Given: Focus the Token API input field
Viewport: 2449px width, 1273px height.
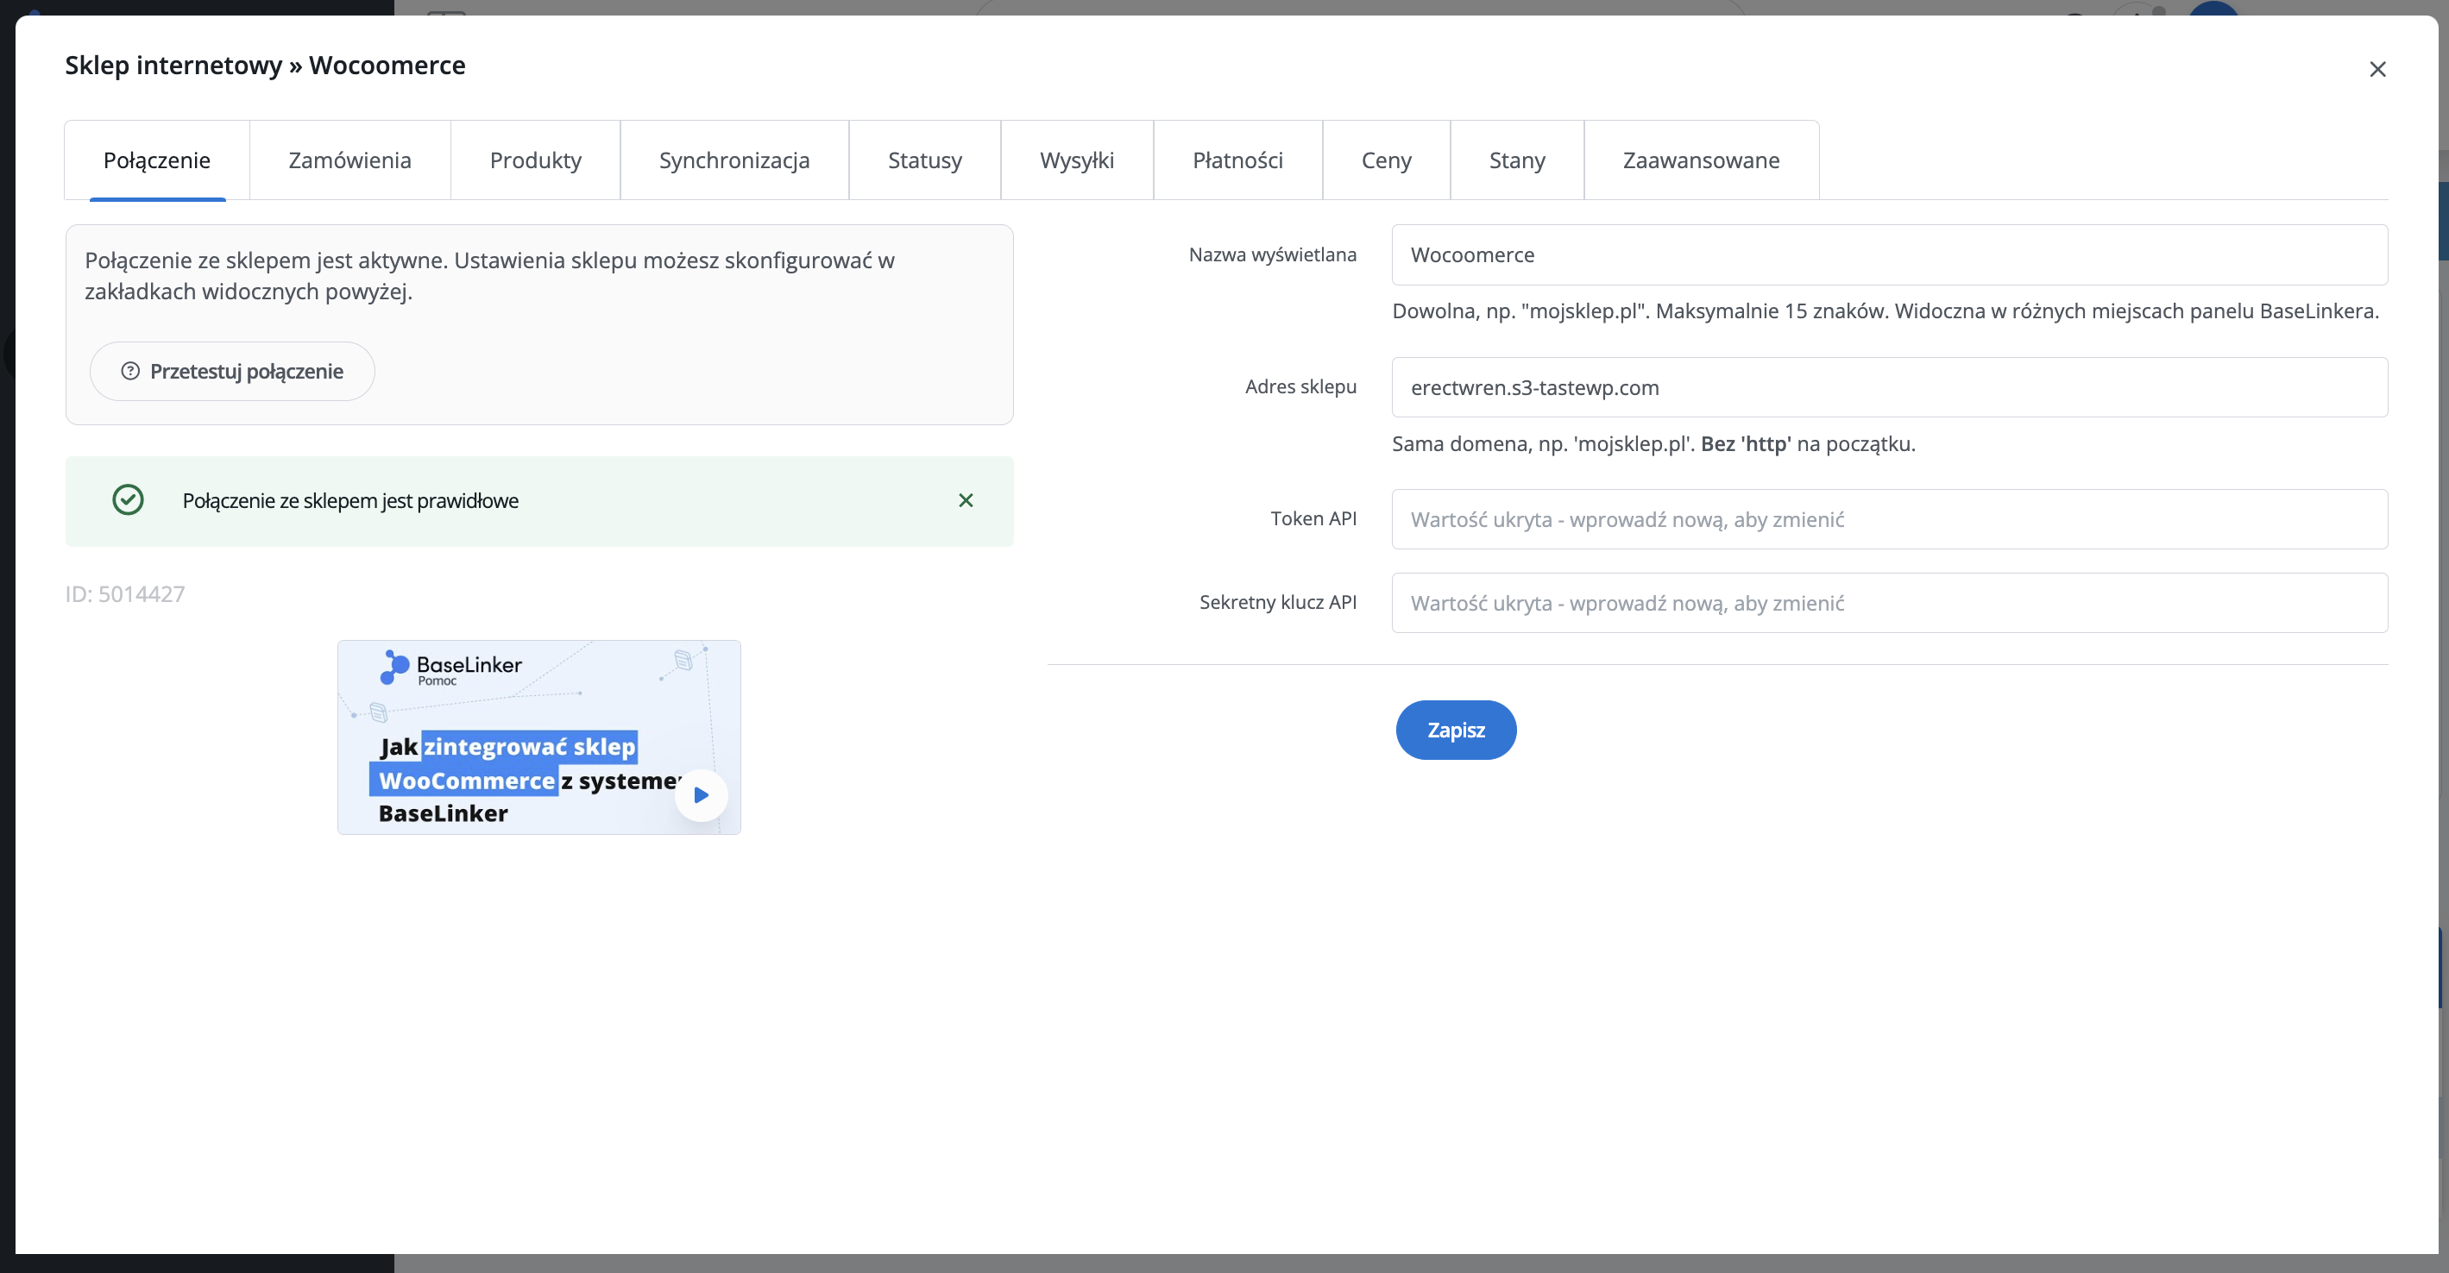Looking at the screenshot, I should 1889,520.
